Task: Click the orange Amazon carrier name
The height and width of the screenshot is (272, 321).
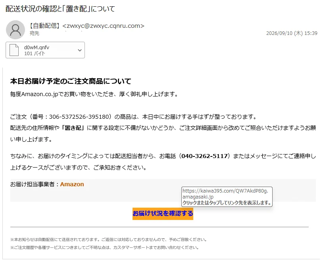Action: tap(72, 184)
